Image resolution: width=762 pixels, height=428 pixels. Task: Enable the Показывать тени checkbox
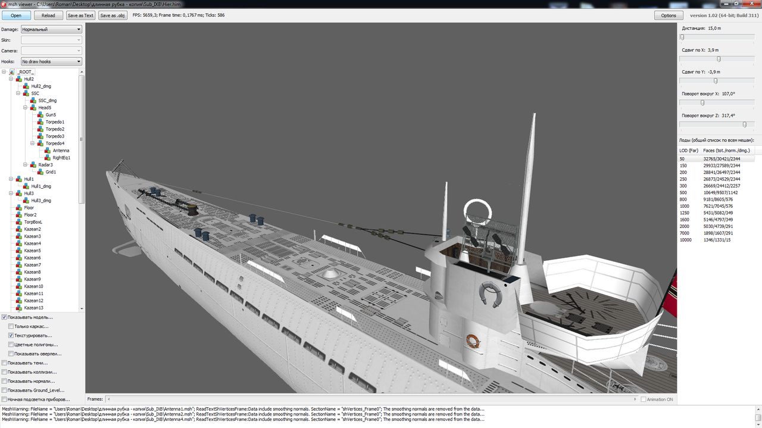pyautogui.click(x=4, y=363)
